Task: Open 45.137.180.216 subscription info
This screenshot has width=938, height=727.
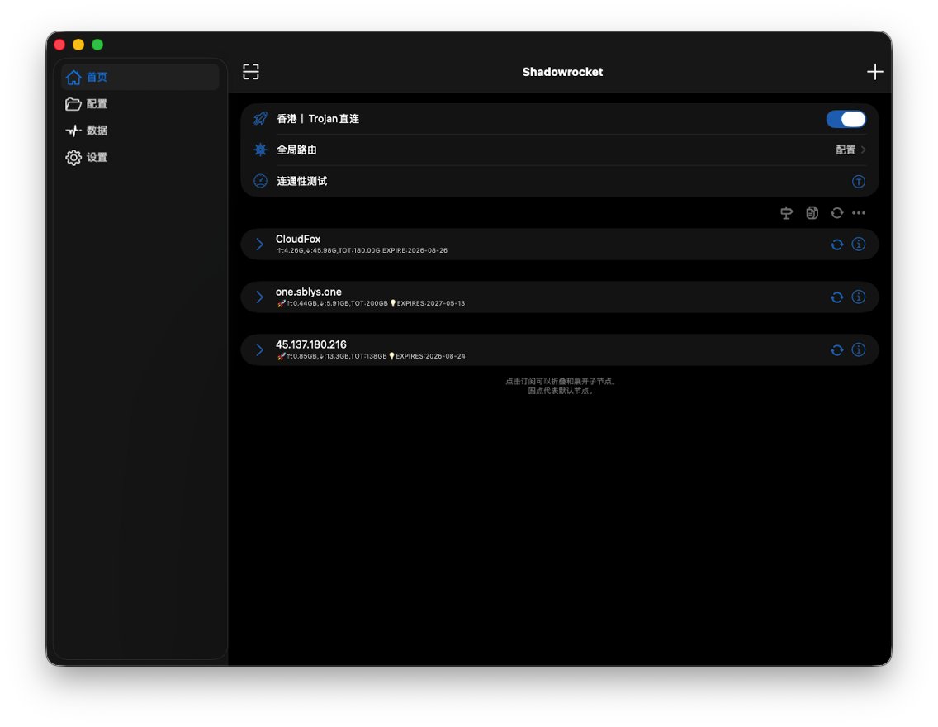Action: [859, 349]
